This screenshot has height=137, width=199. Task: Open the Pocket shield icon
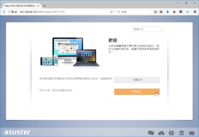pos(181,12)
